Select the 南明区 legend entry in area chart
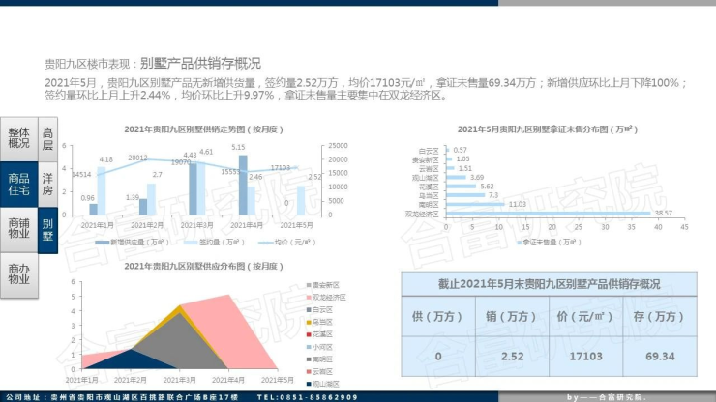Viewport: 716px width, 402px height. pos(319,359)
